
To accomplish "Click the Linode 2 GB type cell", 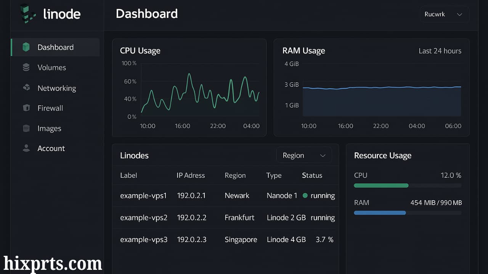I will pyautogui.click(x=286, y=218).
